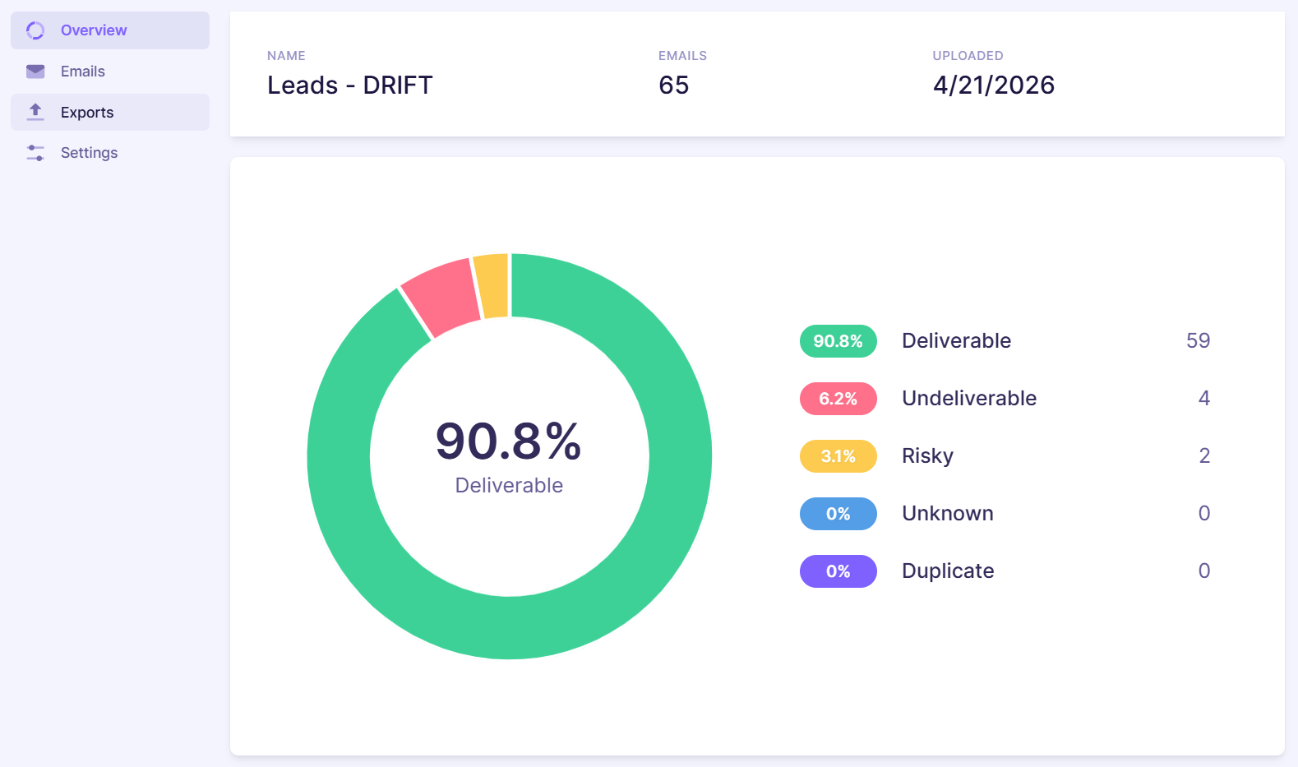This screenshot has width=1298, height=767.
Task: Click the Emails envelope icon
Action: tap(35, 72)
